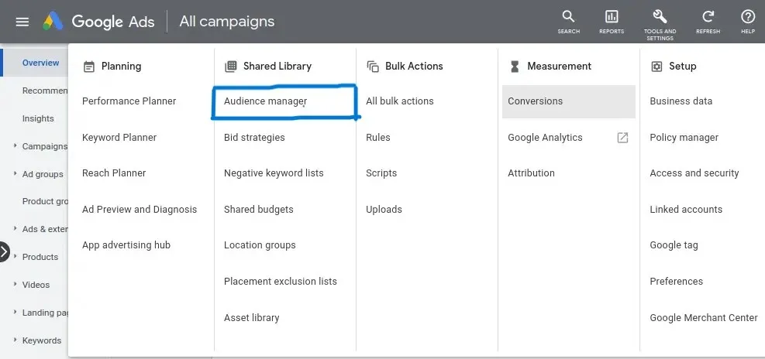Click the Measurement column heading
Image resolution: width=765 pixels, height=359 pixels.
pyautogui.click(x=559, y=67)
